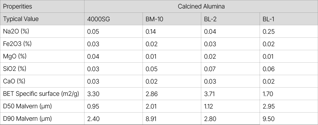Select the Na2O (%) row label
The width and height of the screenshot is (318, 125).
point(16,31)
